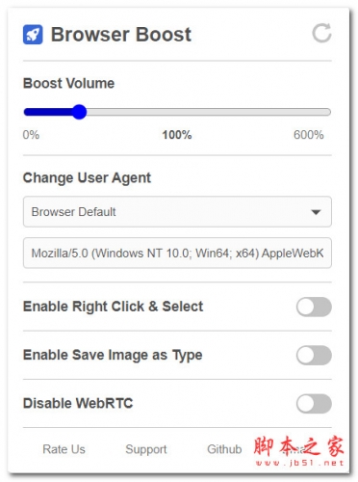The height and width of the screenshot is (482, 358).
Task: Open the Browser Default user agent dropdown
Action: coord(177,212)
